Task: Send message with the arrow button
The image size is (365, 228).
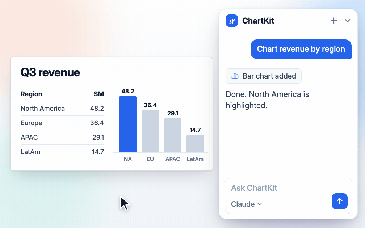Action: (340, 201)
